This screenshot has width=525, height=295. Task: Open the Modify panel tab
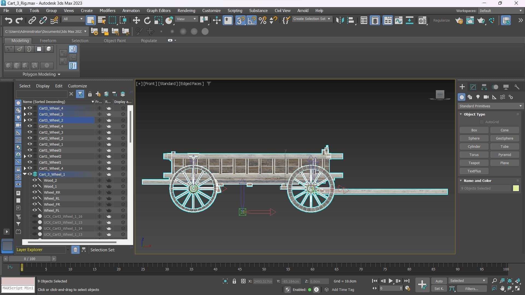473,87
